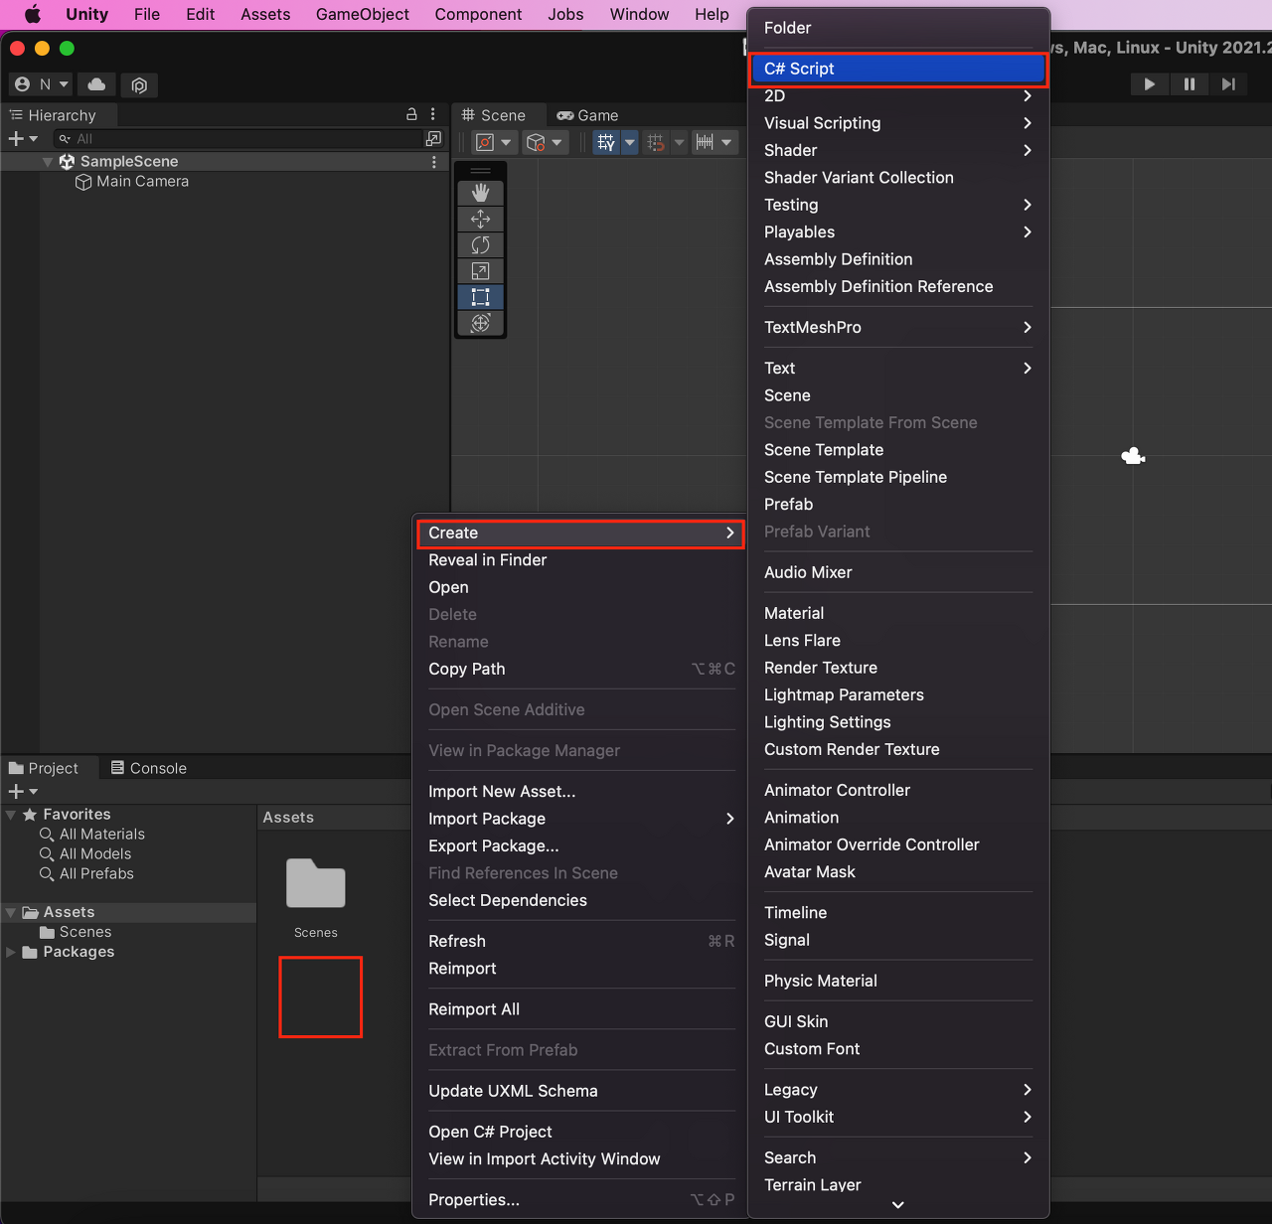Choose Properties... in context menu
The image size is (1272, 1224).
click(x=581, y=1200)
